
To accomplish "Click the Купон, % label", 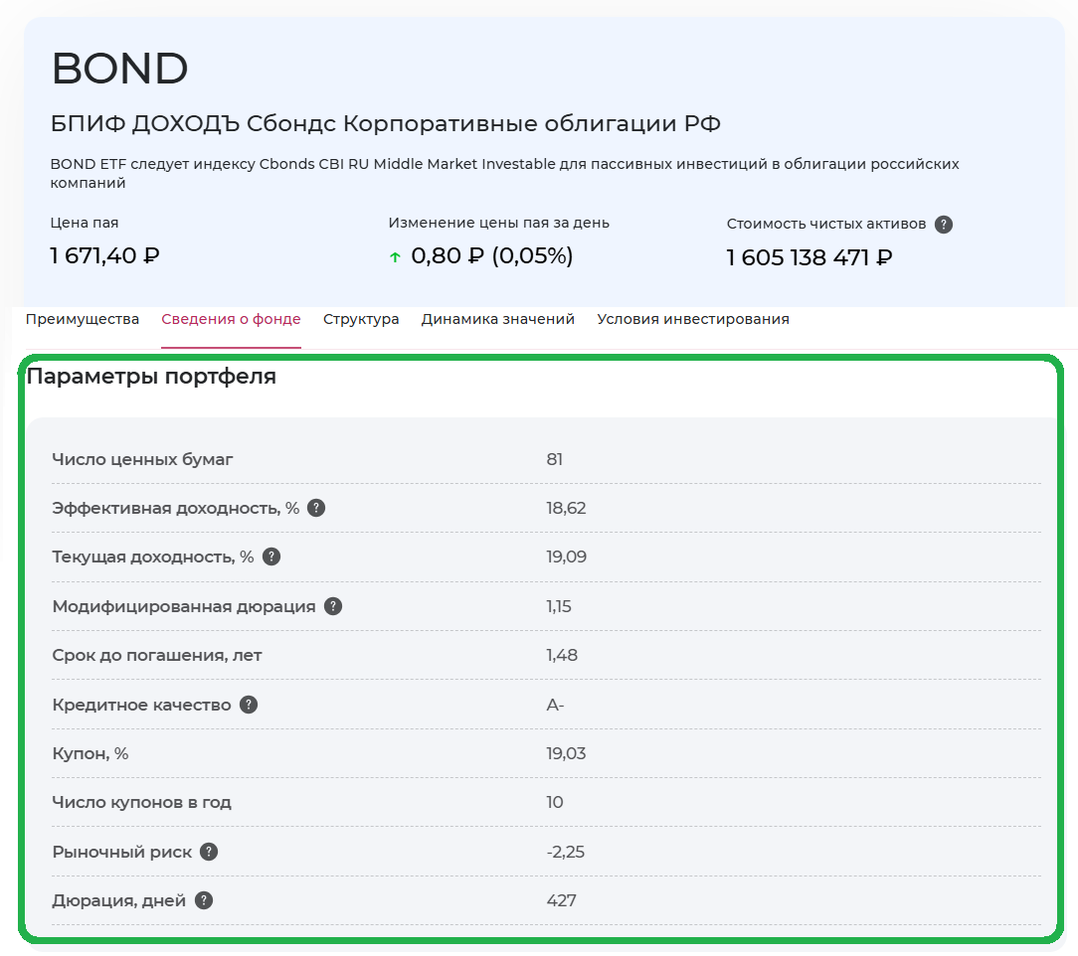I will coord(90,753).
